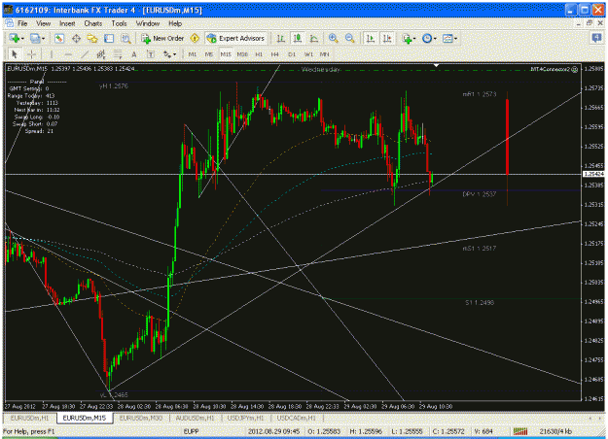Click the price scale on chart right
Viewport: 608px width, 439px height.
click(593, 232)
